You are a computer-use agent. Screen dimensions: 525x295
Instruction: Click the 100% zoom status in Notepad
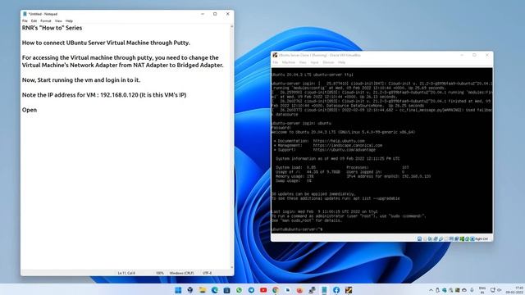pyautogui.click(x=160, y=273)
